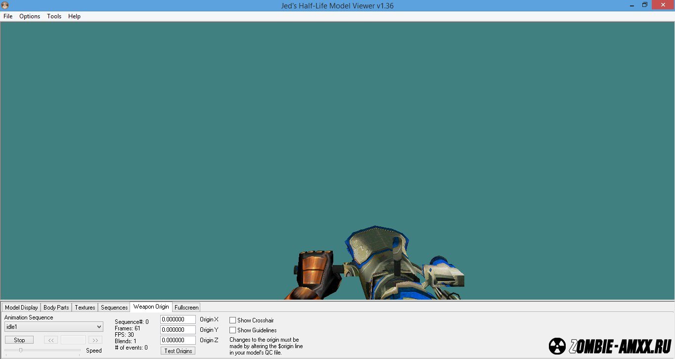Switch to the Body Parts tab
This screenshot has height=359, width=675.
coord(56,307)
